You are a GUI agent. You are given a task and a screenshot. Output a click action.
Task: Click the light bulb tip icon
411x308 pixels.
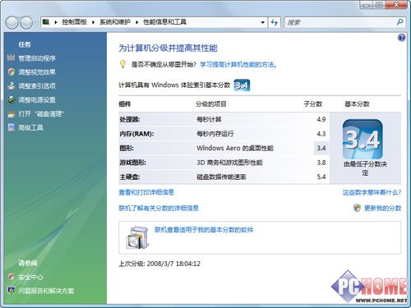pos(122,64)
